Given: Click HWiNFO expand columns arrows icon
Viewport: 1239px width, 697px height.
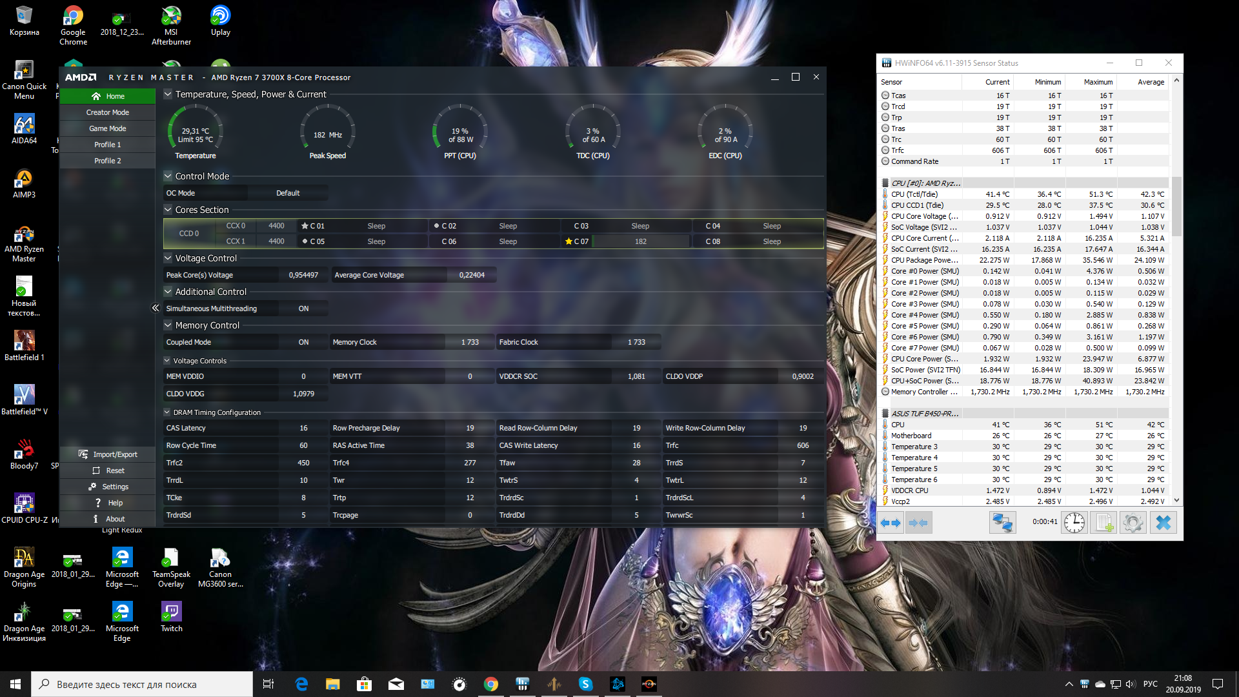Looking at the screenshot, I should pyautogui.click(x=891, y=523).
